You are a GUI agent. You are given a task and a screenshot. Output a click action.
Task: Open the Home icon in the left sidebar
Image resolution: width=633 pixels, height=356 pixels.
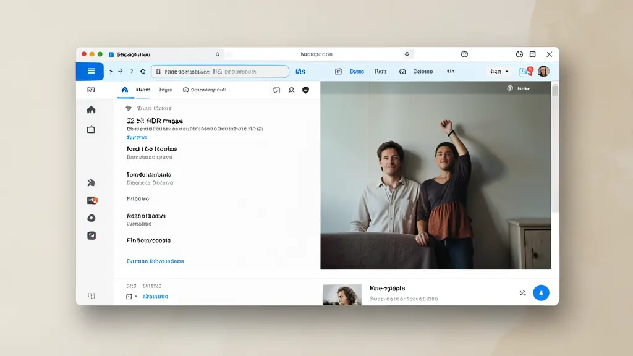[91, 109]
